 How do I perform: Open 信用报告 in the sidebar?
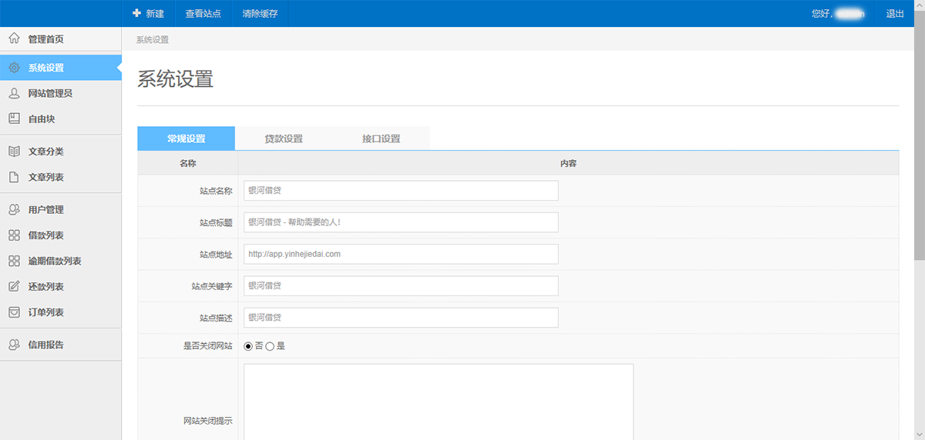pos(61,345)
